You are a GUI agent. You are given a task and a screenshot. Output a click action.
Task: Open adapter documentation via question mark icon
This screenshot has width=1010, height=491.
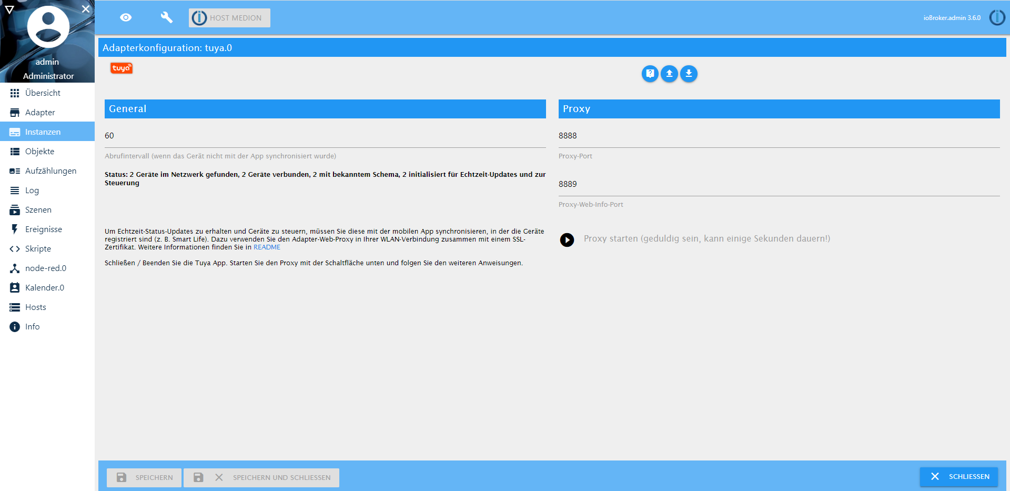650,74
